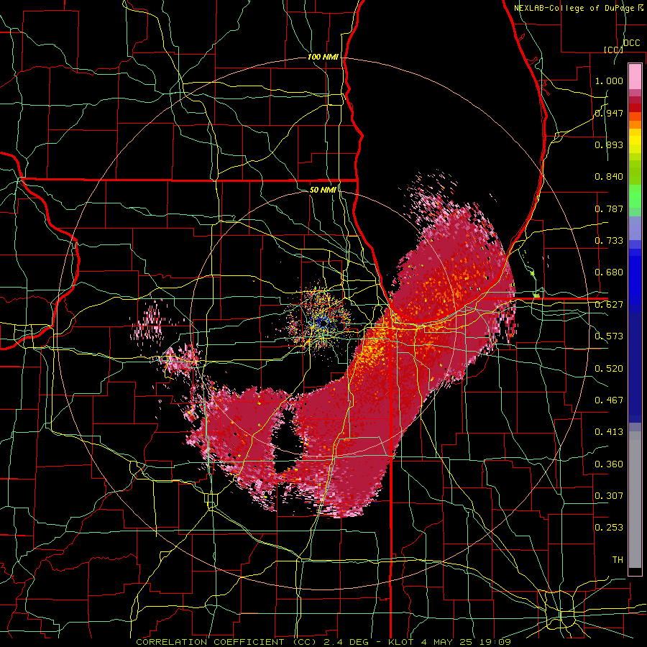Click the CORRELATION COEFFICIENT (CC) caption text

(x=227, y=642)
